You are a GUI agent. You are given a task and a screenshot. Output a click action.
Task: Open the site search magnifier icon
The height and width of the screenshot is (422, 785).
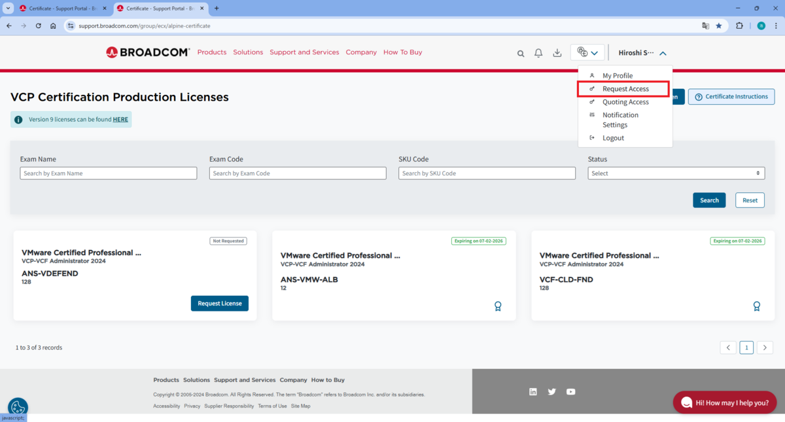(521, 54)
